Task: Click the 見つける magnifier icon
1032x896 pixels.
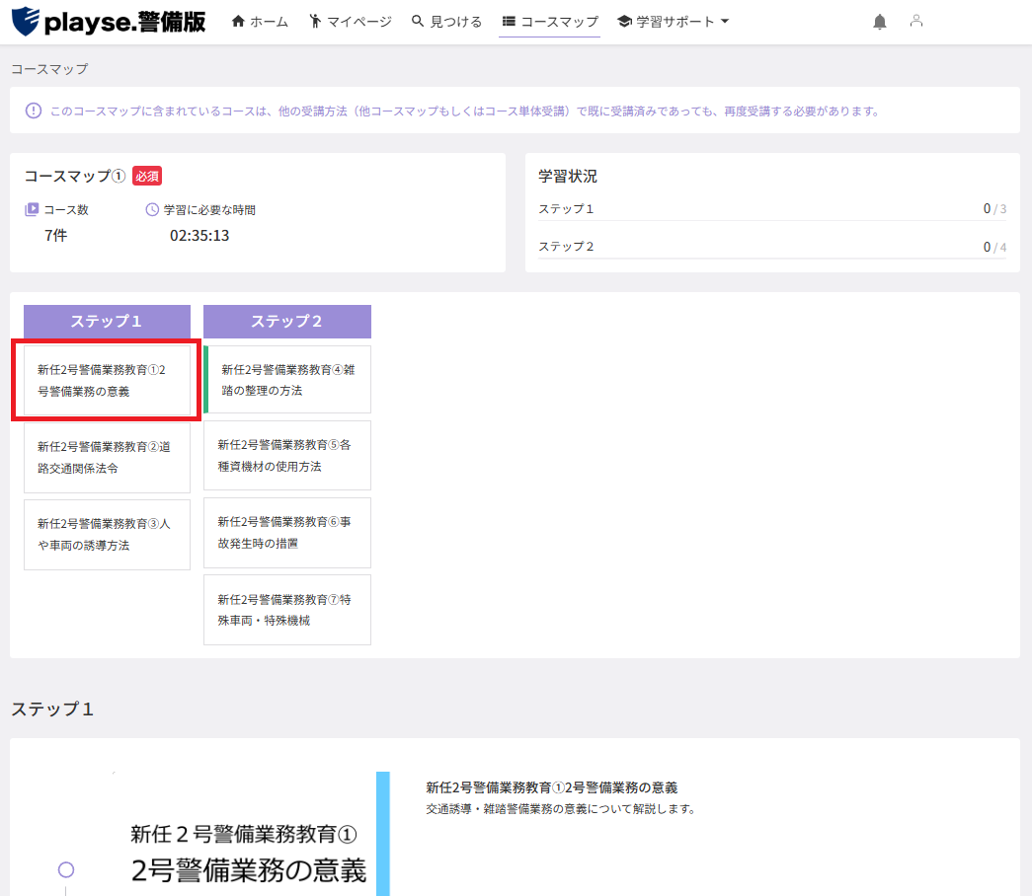Action: [x=418, y=21]
